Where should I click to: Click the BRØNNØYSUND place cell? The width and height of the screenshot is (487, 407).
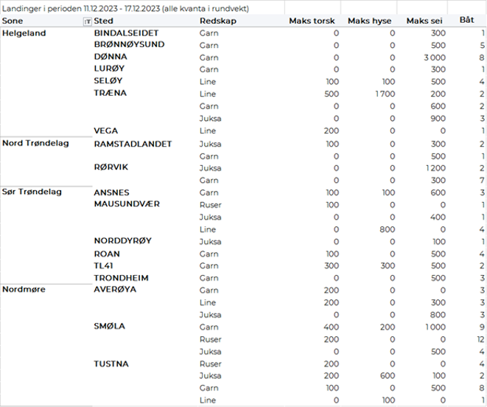pyautogui.click(x=129, y=45)
